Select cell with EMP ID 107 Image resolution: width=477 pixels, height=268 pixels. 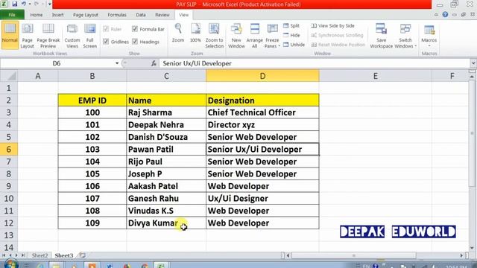pos(92,199)
